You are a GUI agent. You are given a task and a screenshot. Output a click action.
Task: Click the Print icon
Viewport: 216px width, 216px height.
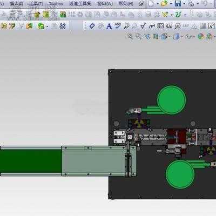(191, 3)
